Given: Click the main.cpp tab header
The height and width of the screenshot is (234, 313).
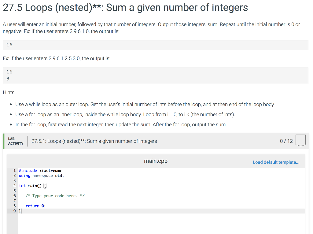Looking at the screenshot, I should tap(156, 161).
